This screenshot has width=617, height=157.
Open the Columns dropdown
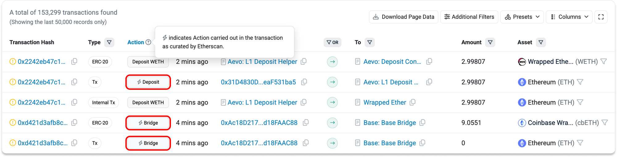click(569, 17)
